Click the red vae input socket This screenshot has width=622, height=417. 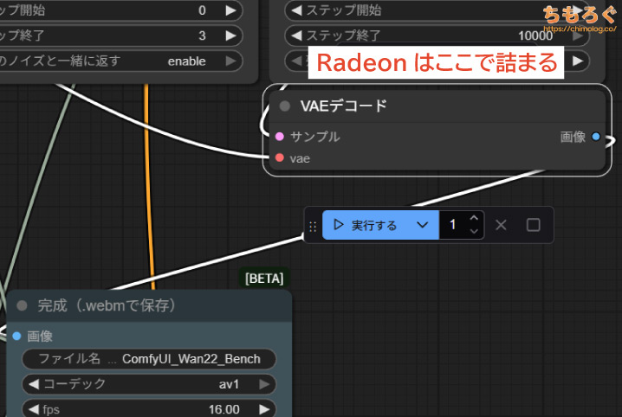pyautogui.click(x=279, y=157)
